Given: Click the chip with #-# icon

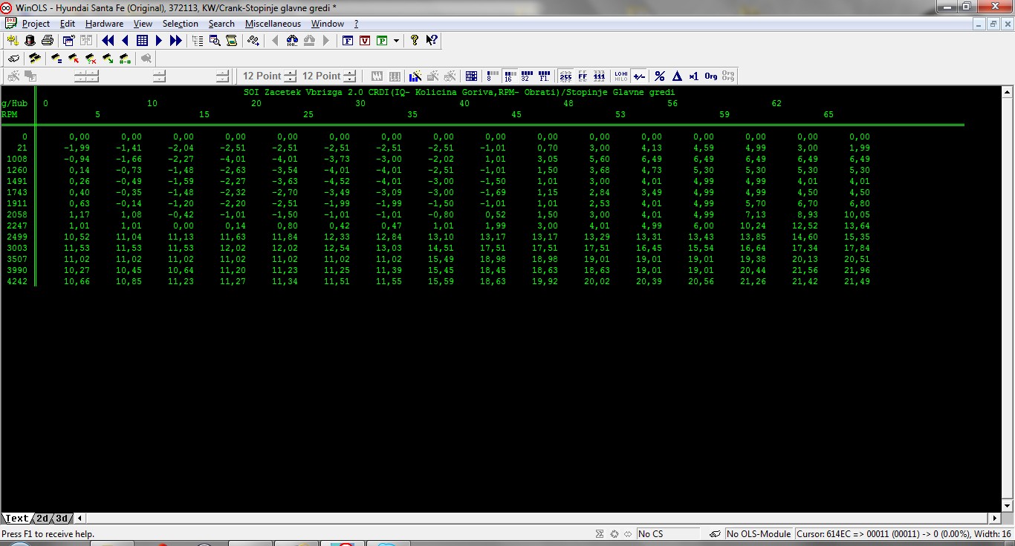Looking at the screenshot, I should coord(125,58).
